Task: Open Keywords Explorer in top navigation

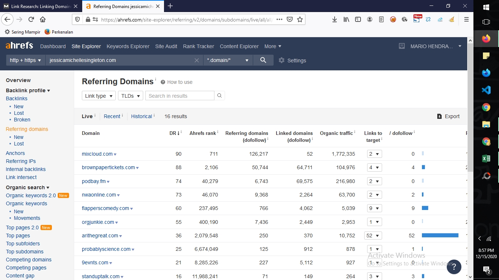Action: point(128,46)
